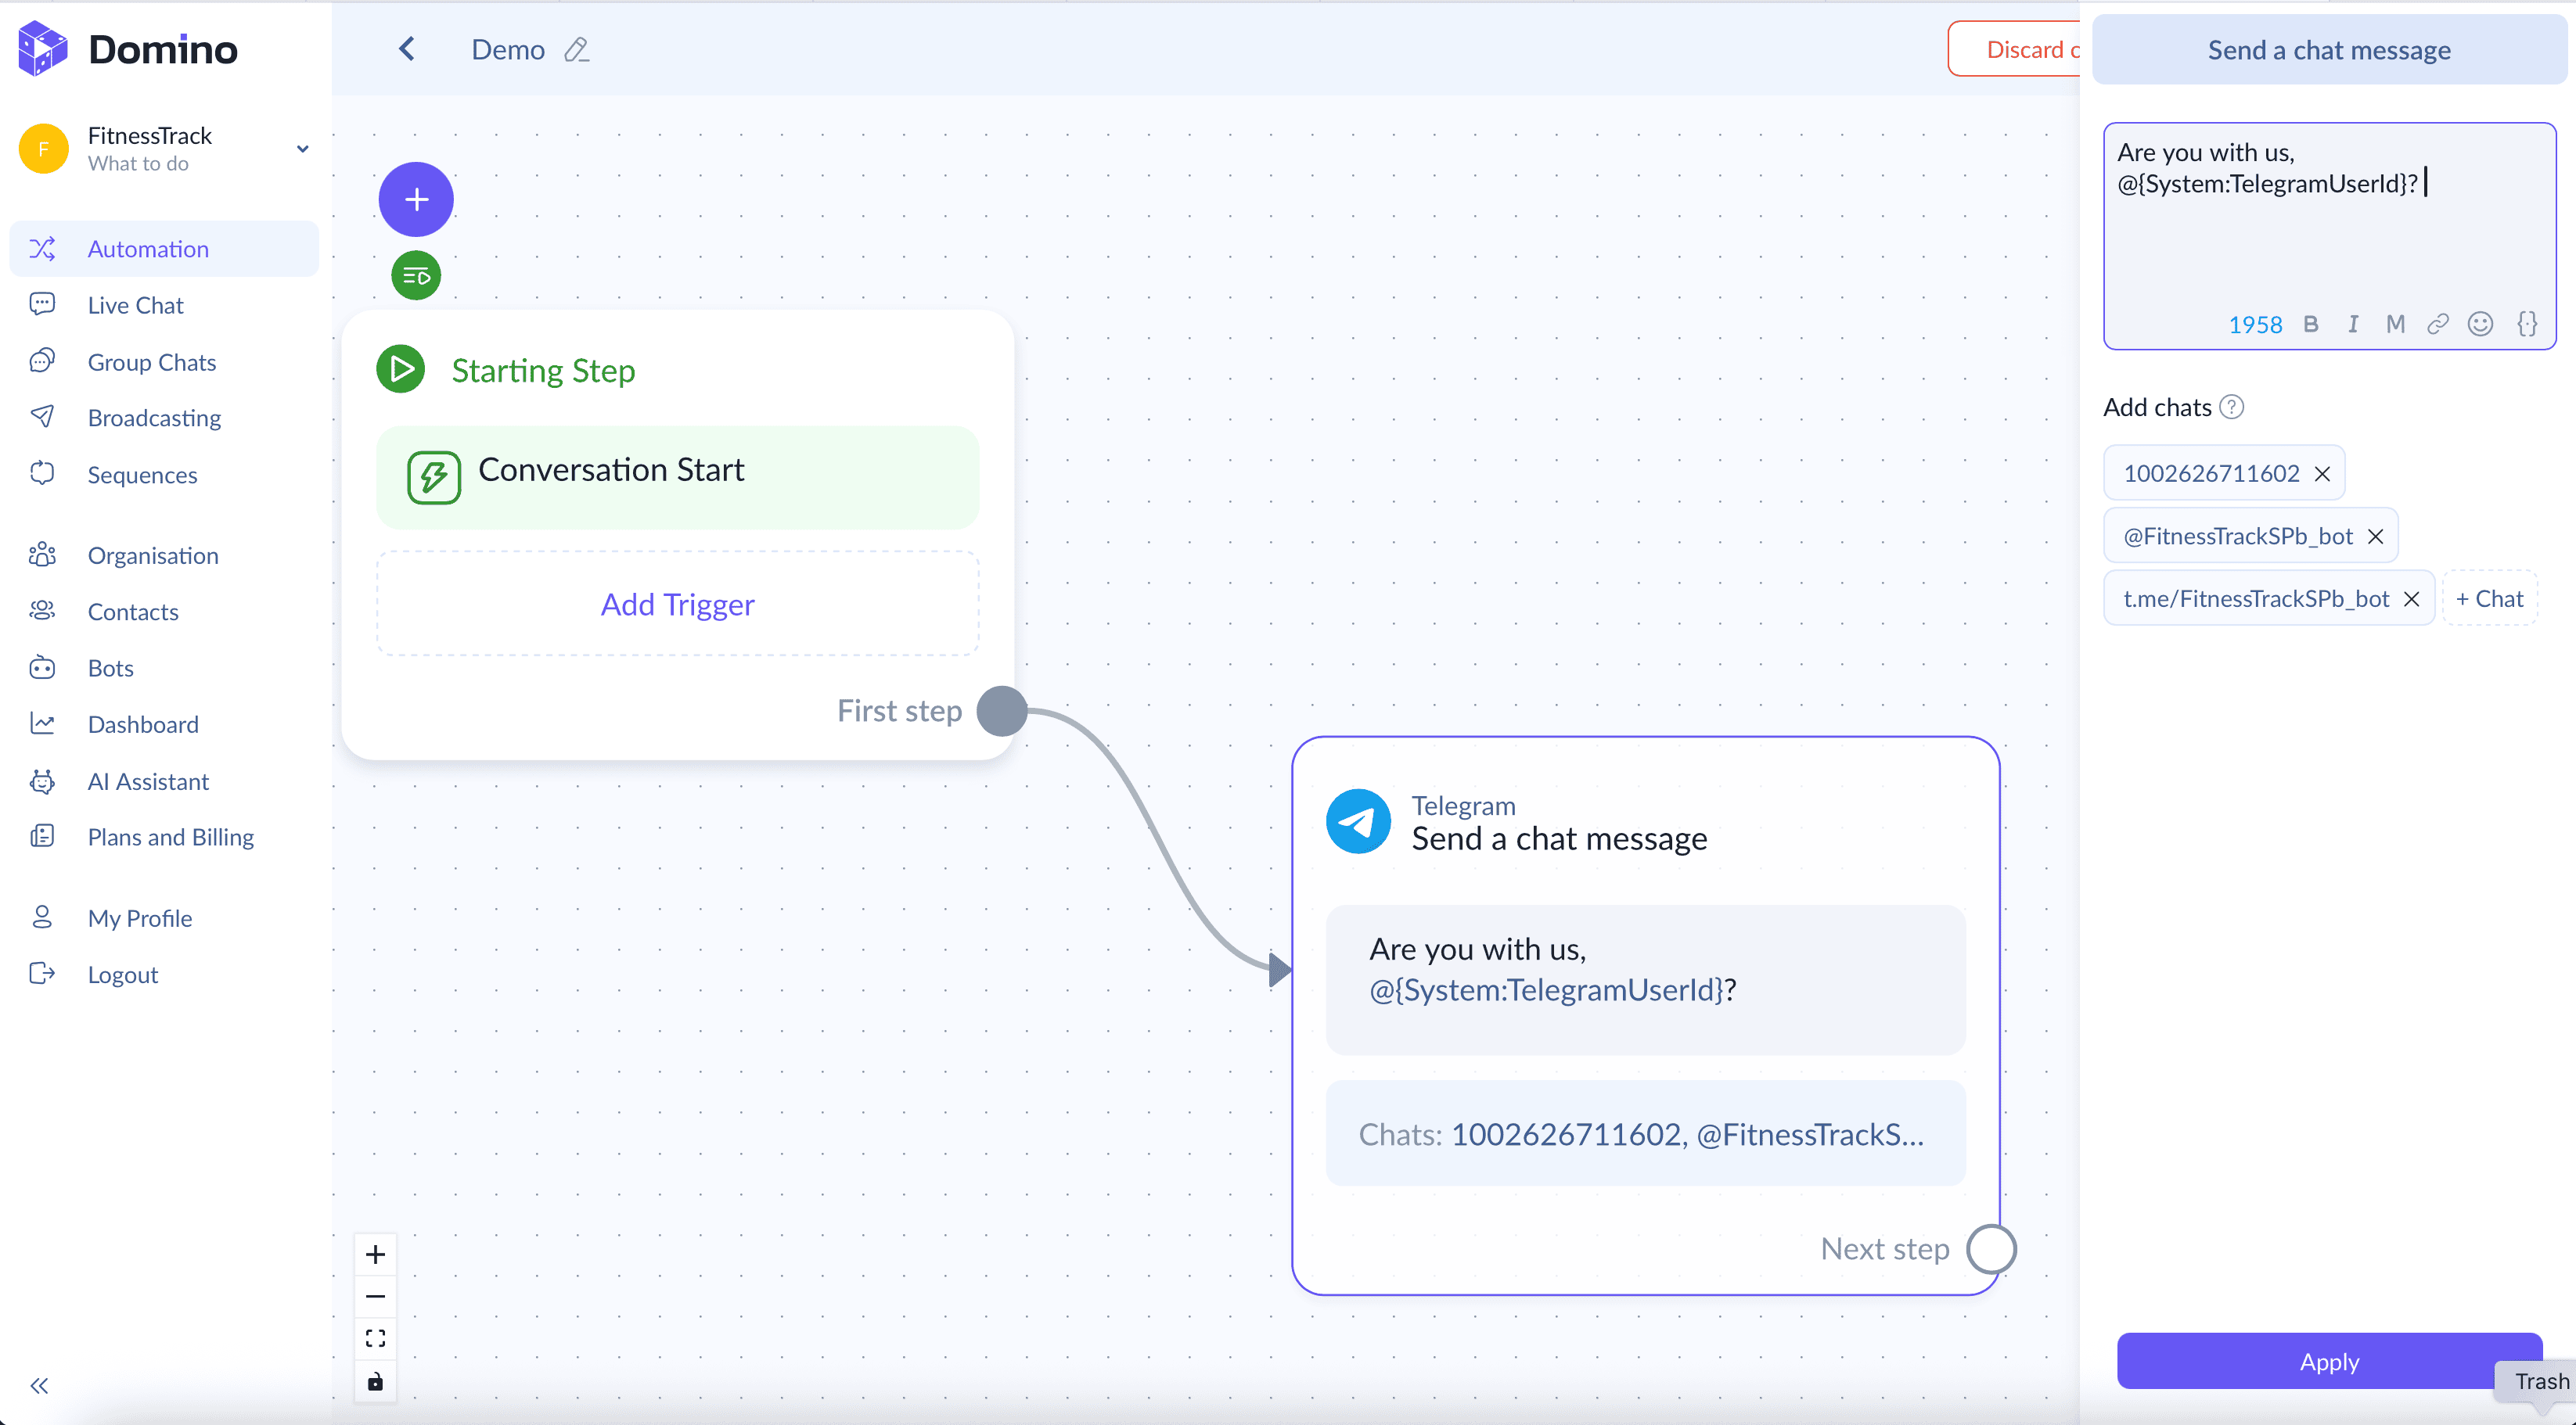
Task: Open the Organisation page
Action: (152, 555)
